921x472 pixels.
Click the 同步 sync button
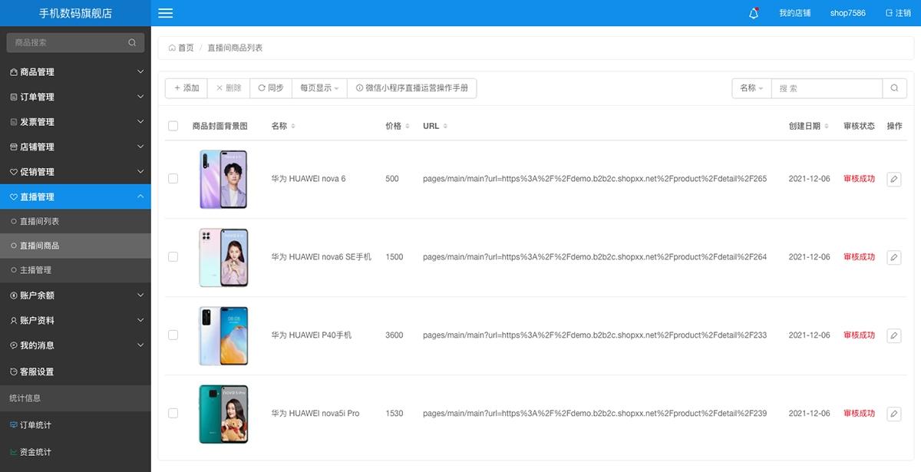click(270, 87)
